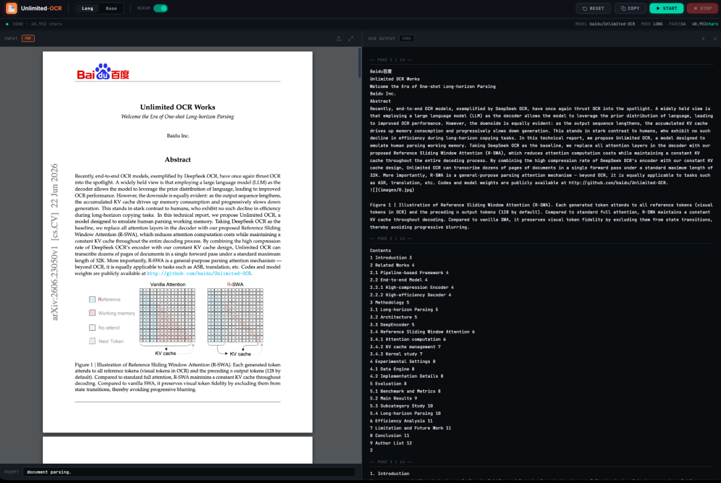The image size is (721, 483).
Task: Click the Baidu logo in PDF page
Action: point(103,71)
